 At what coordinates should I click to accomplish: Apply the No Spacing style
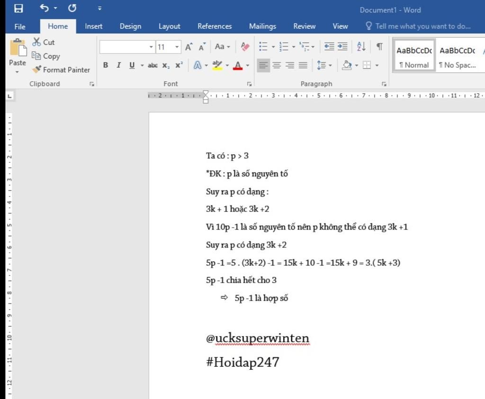[x=458, y=56]
